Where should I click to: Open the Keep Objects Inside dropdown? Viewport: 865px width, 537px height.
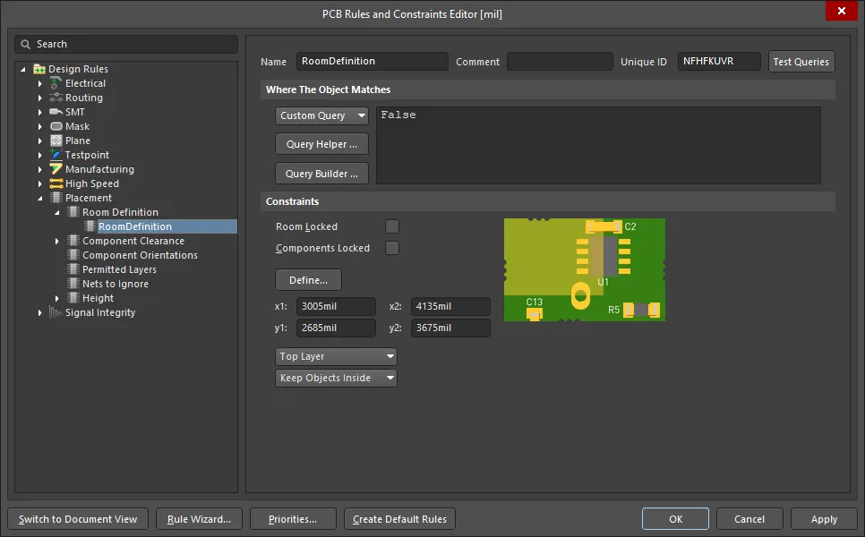336,379
